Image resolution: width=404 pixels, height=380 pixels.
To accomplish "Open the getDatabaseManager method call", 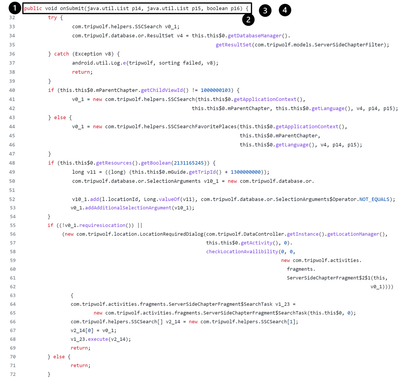I will [255, 35].
